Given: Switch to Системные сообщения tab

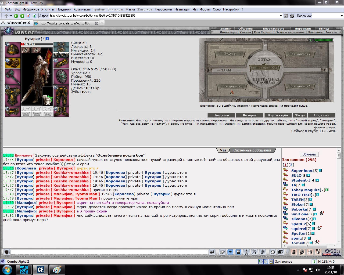Looking at the screenshot, I should pos(252,150).
